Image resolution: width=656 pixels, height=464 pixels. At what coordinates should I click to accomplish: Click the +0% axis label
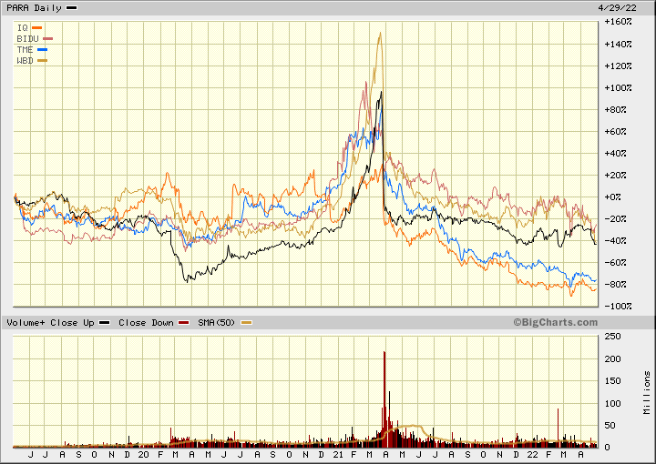point(613,197)
